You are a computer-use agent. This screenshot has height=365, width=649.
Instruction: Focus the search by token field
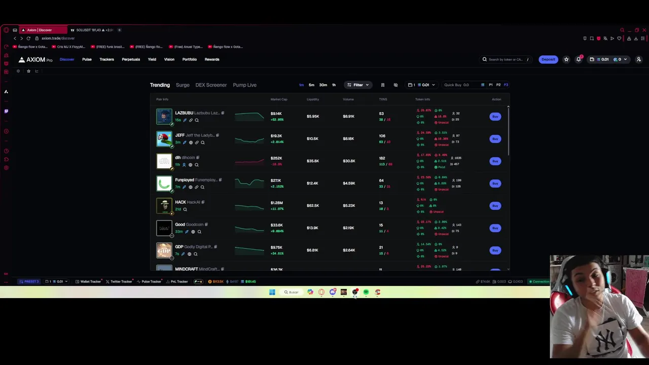[506, 59]
